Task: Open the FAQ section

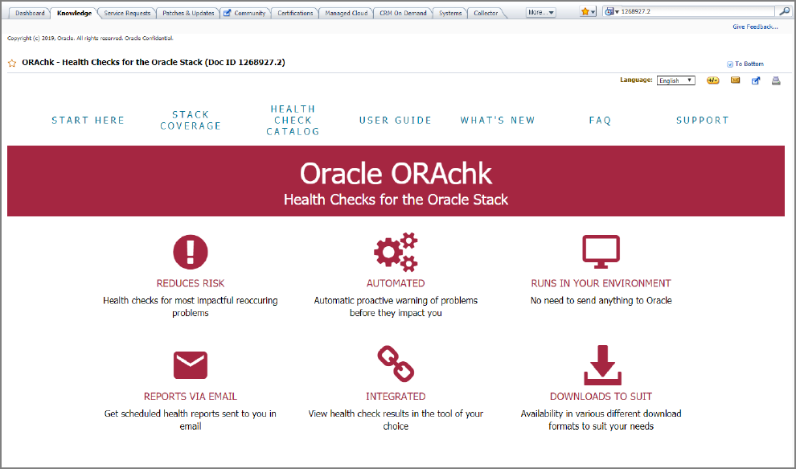Action: (600, 121)
